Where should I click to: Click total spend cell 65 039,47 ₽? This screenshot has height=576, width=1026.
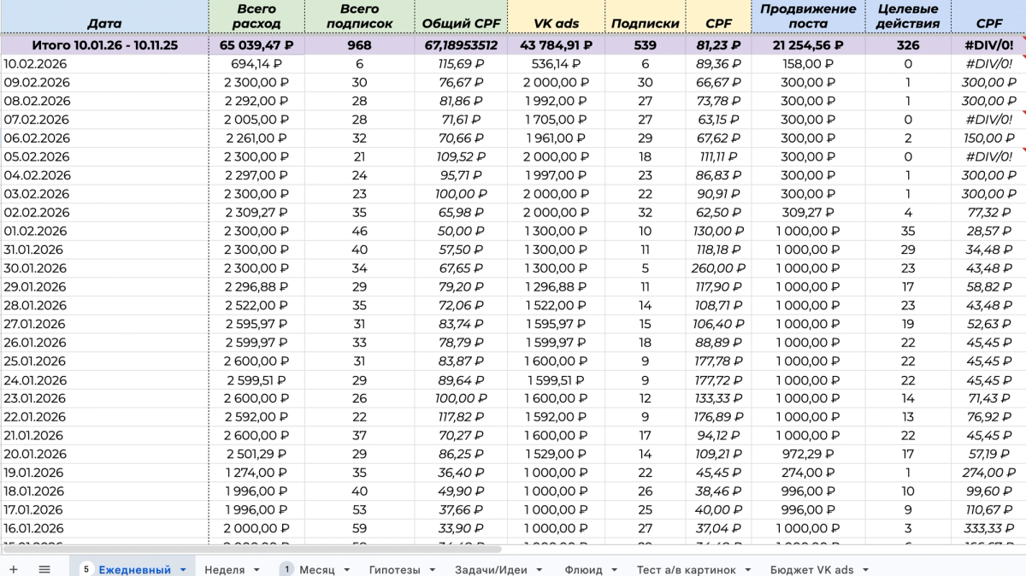click(x=256, y=45)
